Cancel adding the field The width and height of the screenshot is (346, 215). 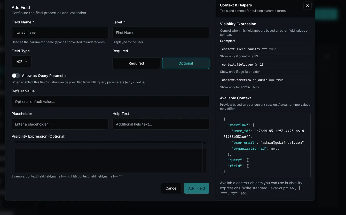coord(171,188)
